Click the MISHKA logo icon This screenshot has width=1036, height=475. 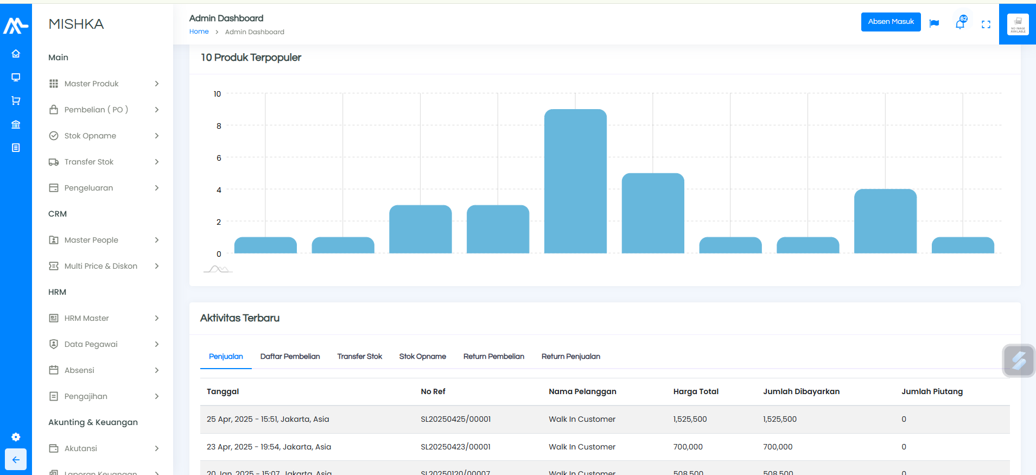tap(16, 25)
